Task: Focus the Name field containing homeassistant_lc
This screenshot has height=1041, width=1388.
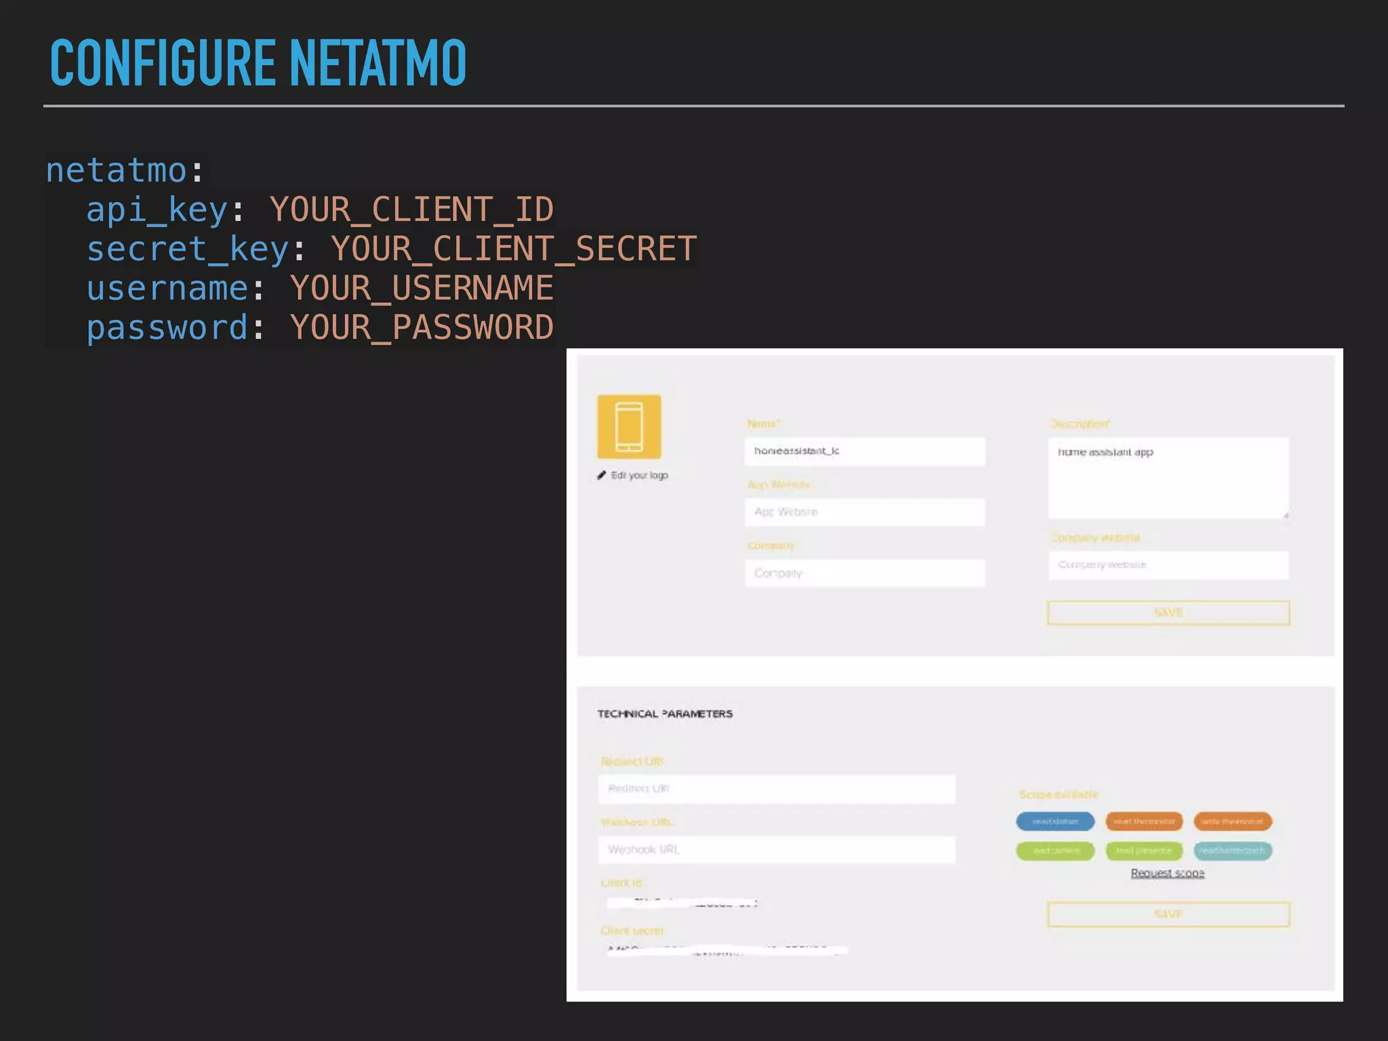Action: tap(864, 451)
